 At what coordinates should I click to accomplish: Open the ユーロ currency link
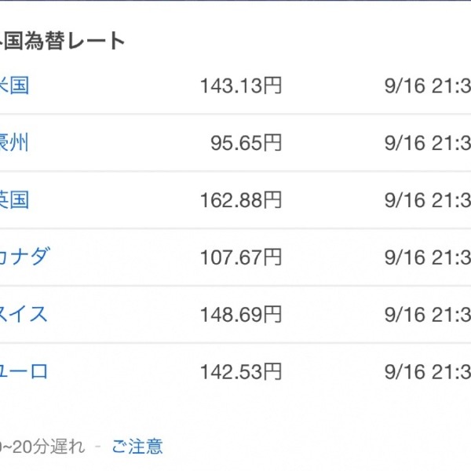coord(24,371)
